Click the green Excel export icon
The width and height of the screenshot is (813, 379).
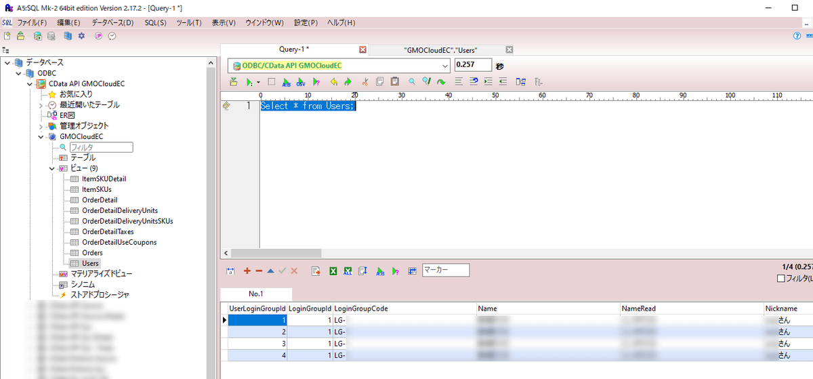333,271
